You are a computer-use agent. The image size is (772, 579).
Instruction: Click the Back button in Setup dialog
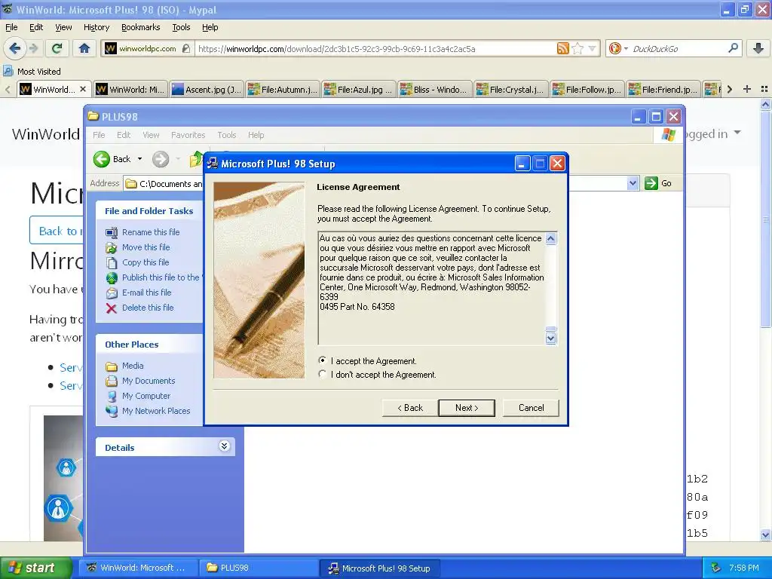pyautogui.click(x=410, y=408)
